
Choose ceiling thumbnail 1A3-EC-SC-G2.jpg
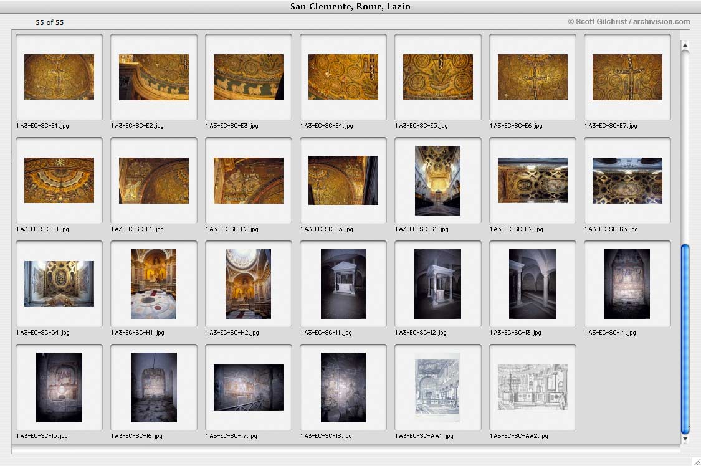coord(533,181)
